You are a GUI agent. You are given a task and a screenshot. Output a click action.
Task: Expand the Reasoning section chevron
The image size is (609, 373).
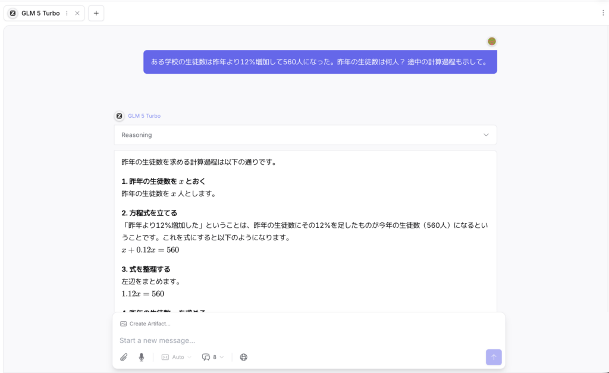tap(486, 135)
